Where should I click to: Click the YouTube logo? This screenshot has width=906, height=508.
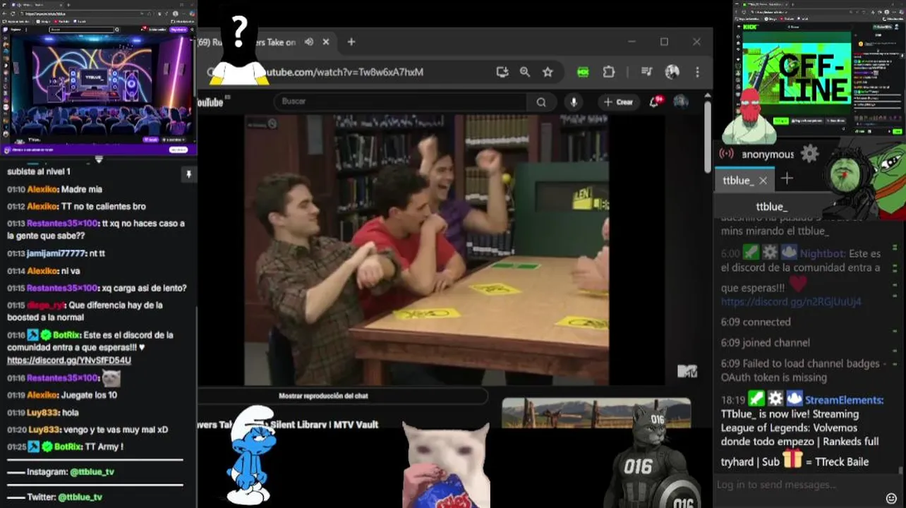tap(210, 102)
